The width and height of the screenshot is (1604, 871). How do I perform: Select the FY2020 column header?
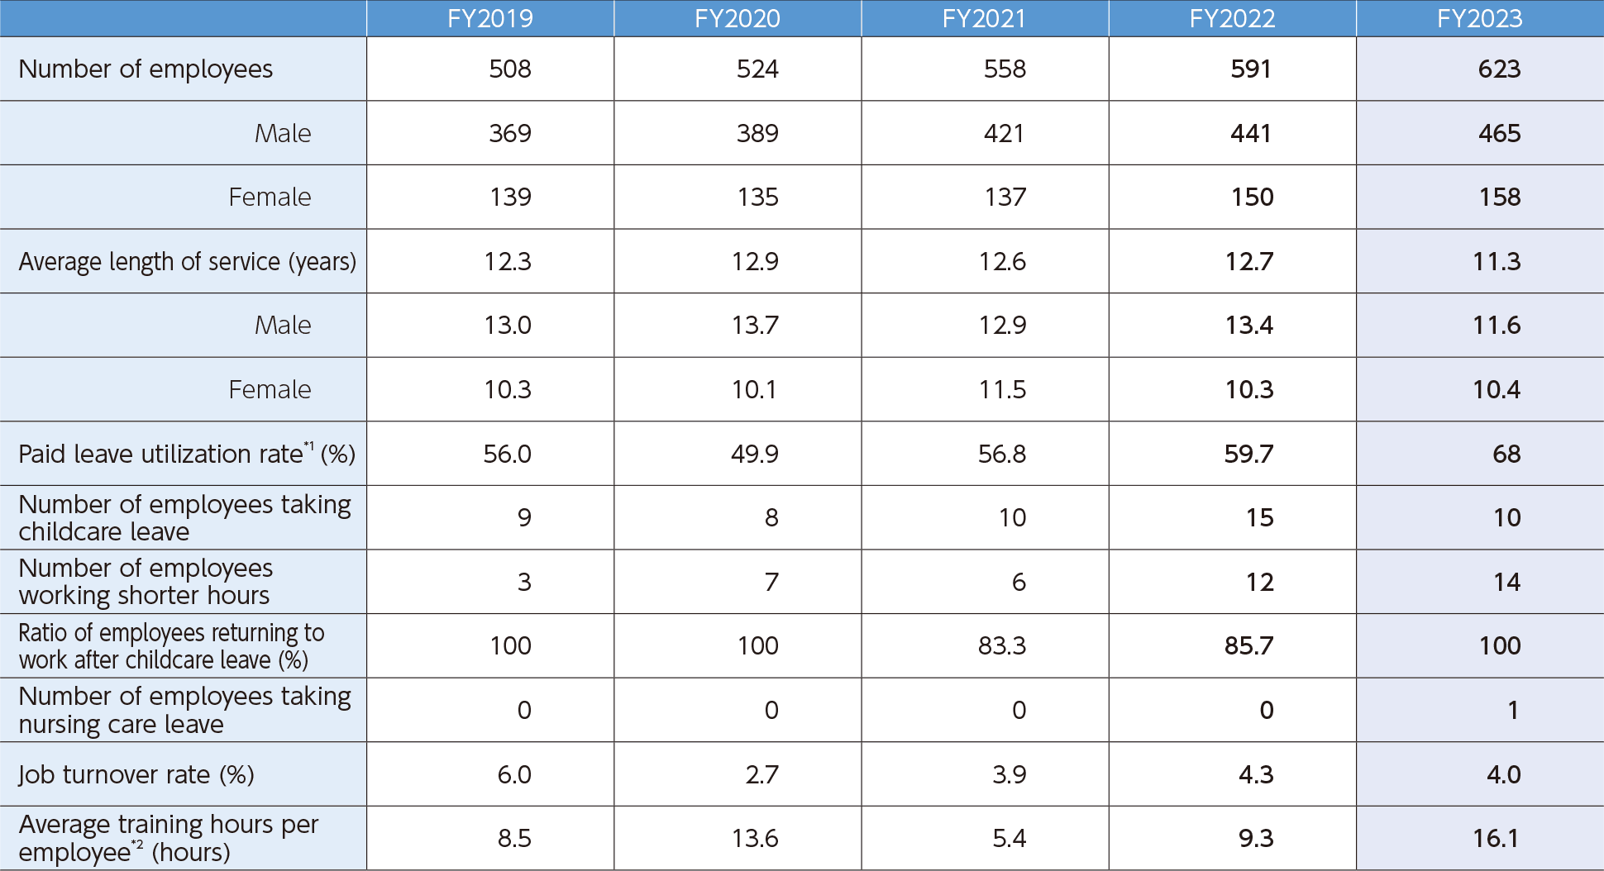pos(738,18)
